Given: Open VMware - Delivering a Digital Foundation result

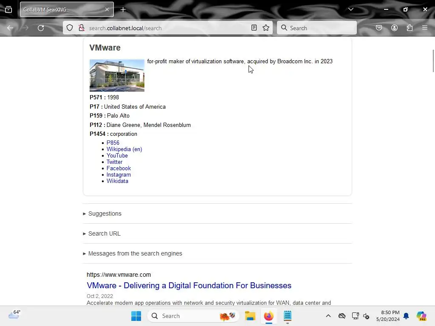Looking at the screenshot, I should (x=189, y=285).
